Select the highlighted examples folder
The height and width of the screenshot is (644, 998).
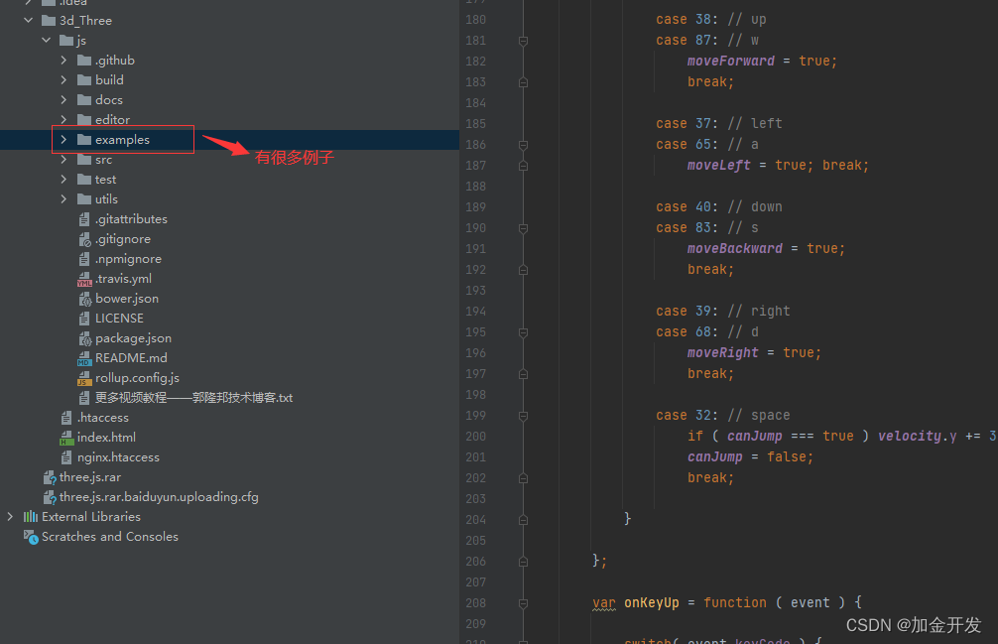tap(123, 139)
